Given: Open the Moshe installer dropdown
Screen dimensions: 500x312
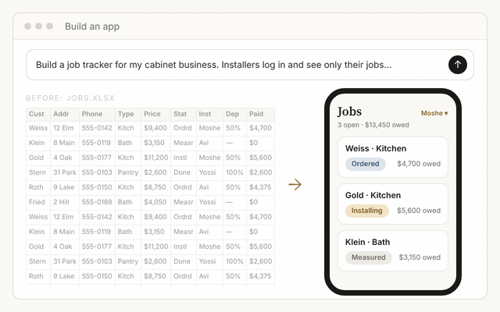Looking at the screenshot, I should point(434,113).
